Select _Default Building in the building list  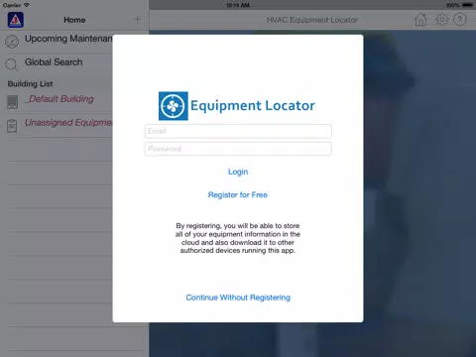[x=59, y=99]
